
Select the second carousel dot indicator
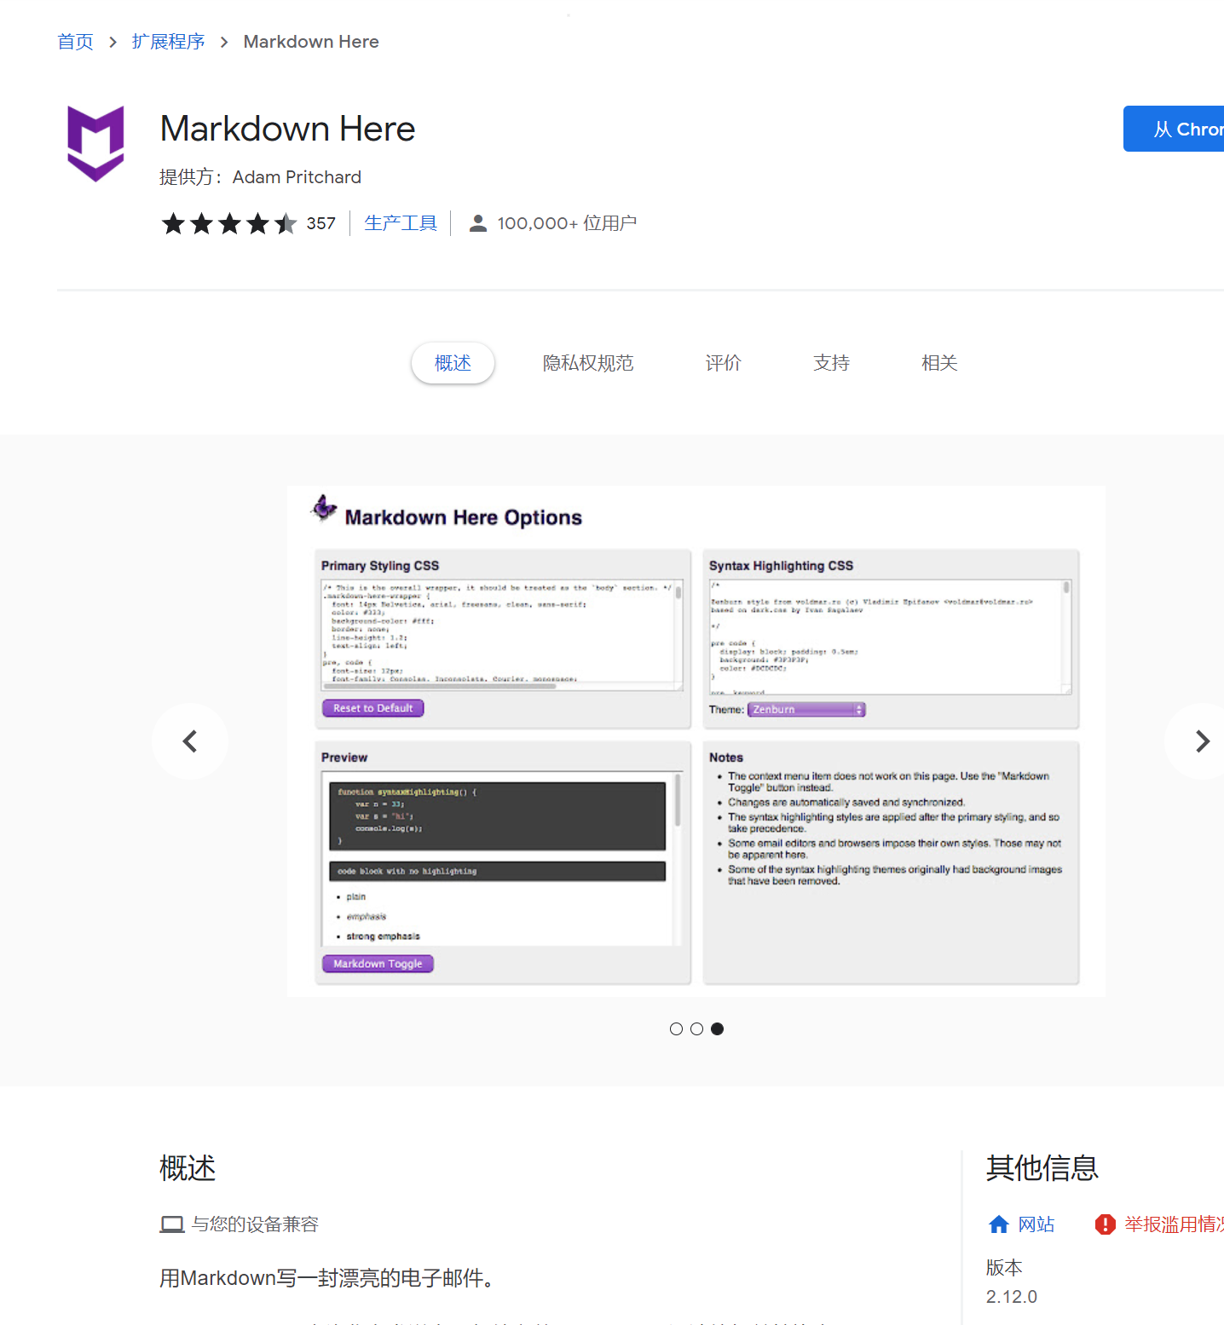(696, 1028)
